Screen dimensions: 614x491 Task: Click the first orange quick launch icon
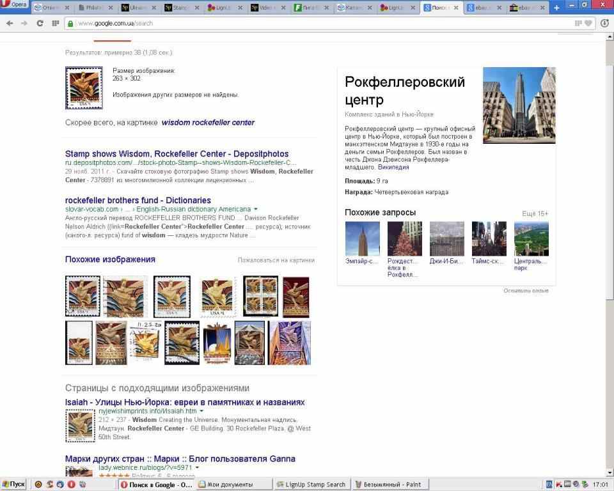[38, 485]
